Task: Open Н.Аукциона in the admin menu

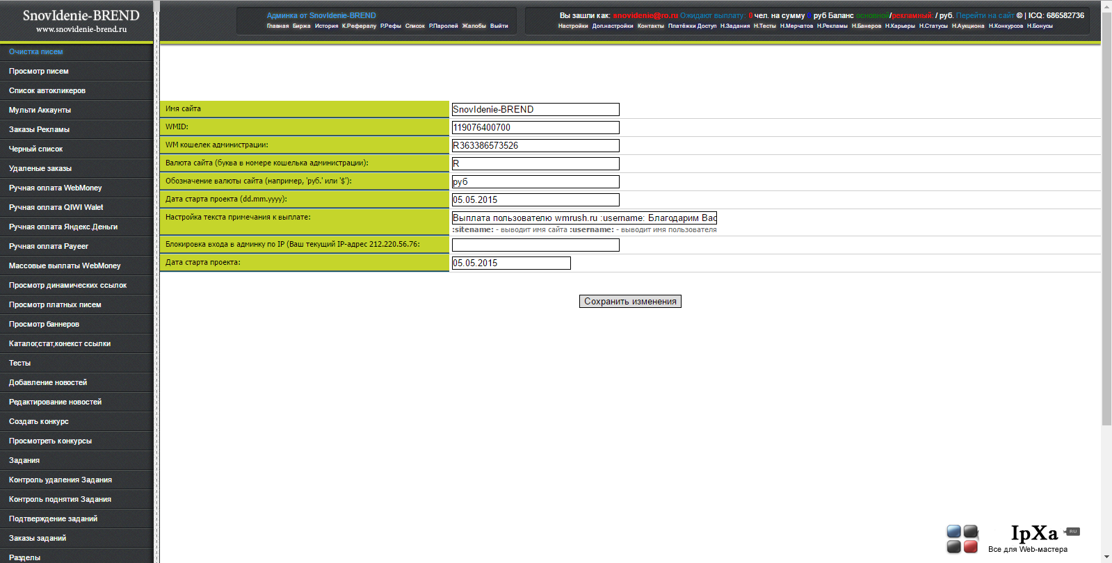Action: [968, 26]
